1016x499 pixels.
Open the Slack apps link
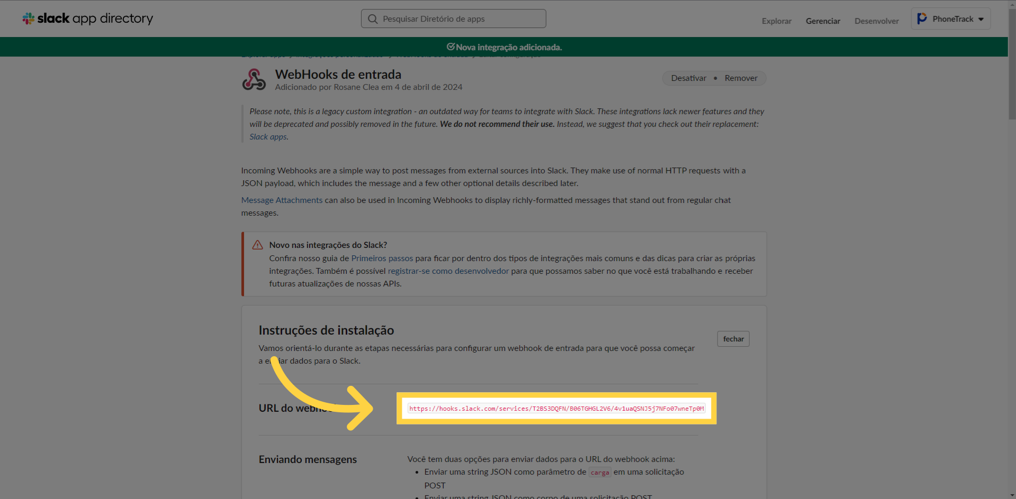268,137
